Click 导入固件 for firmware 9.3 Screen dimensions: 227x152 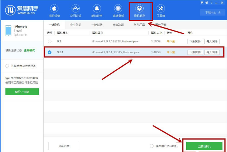click(x=212, y=41)
